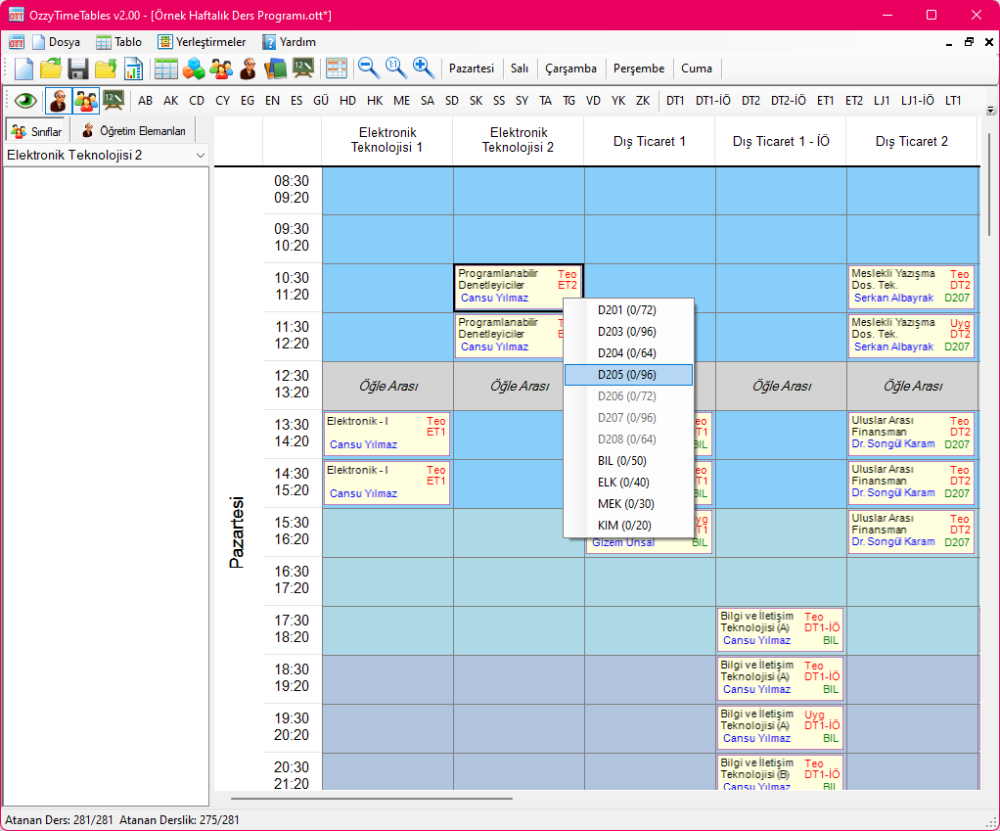Image resolution: width=1000 pixels, height=831 pixels.
Task: Click the books icon in the toolbar
Action: click(276, 69)
